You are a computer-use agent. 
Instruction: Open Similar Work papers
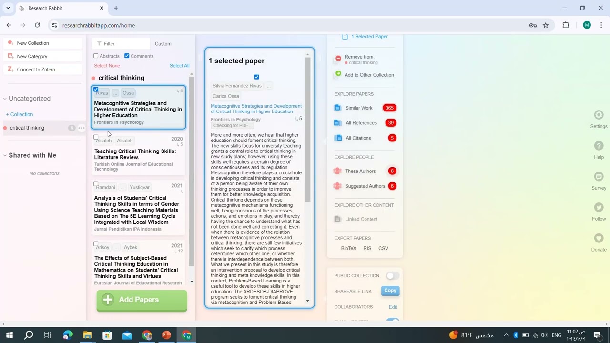(359, 108)
